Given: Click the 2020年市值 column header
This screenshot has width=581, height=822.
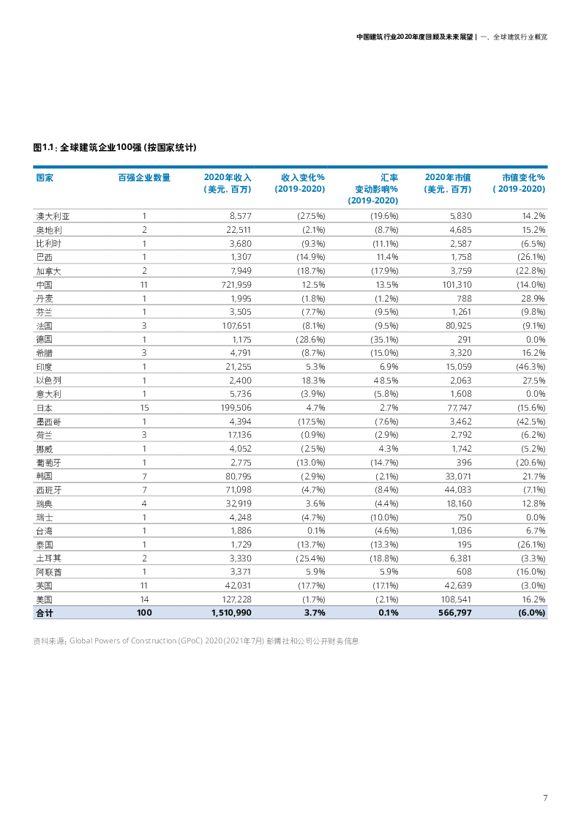Looking at the screenshot, I should coord(448,183).
